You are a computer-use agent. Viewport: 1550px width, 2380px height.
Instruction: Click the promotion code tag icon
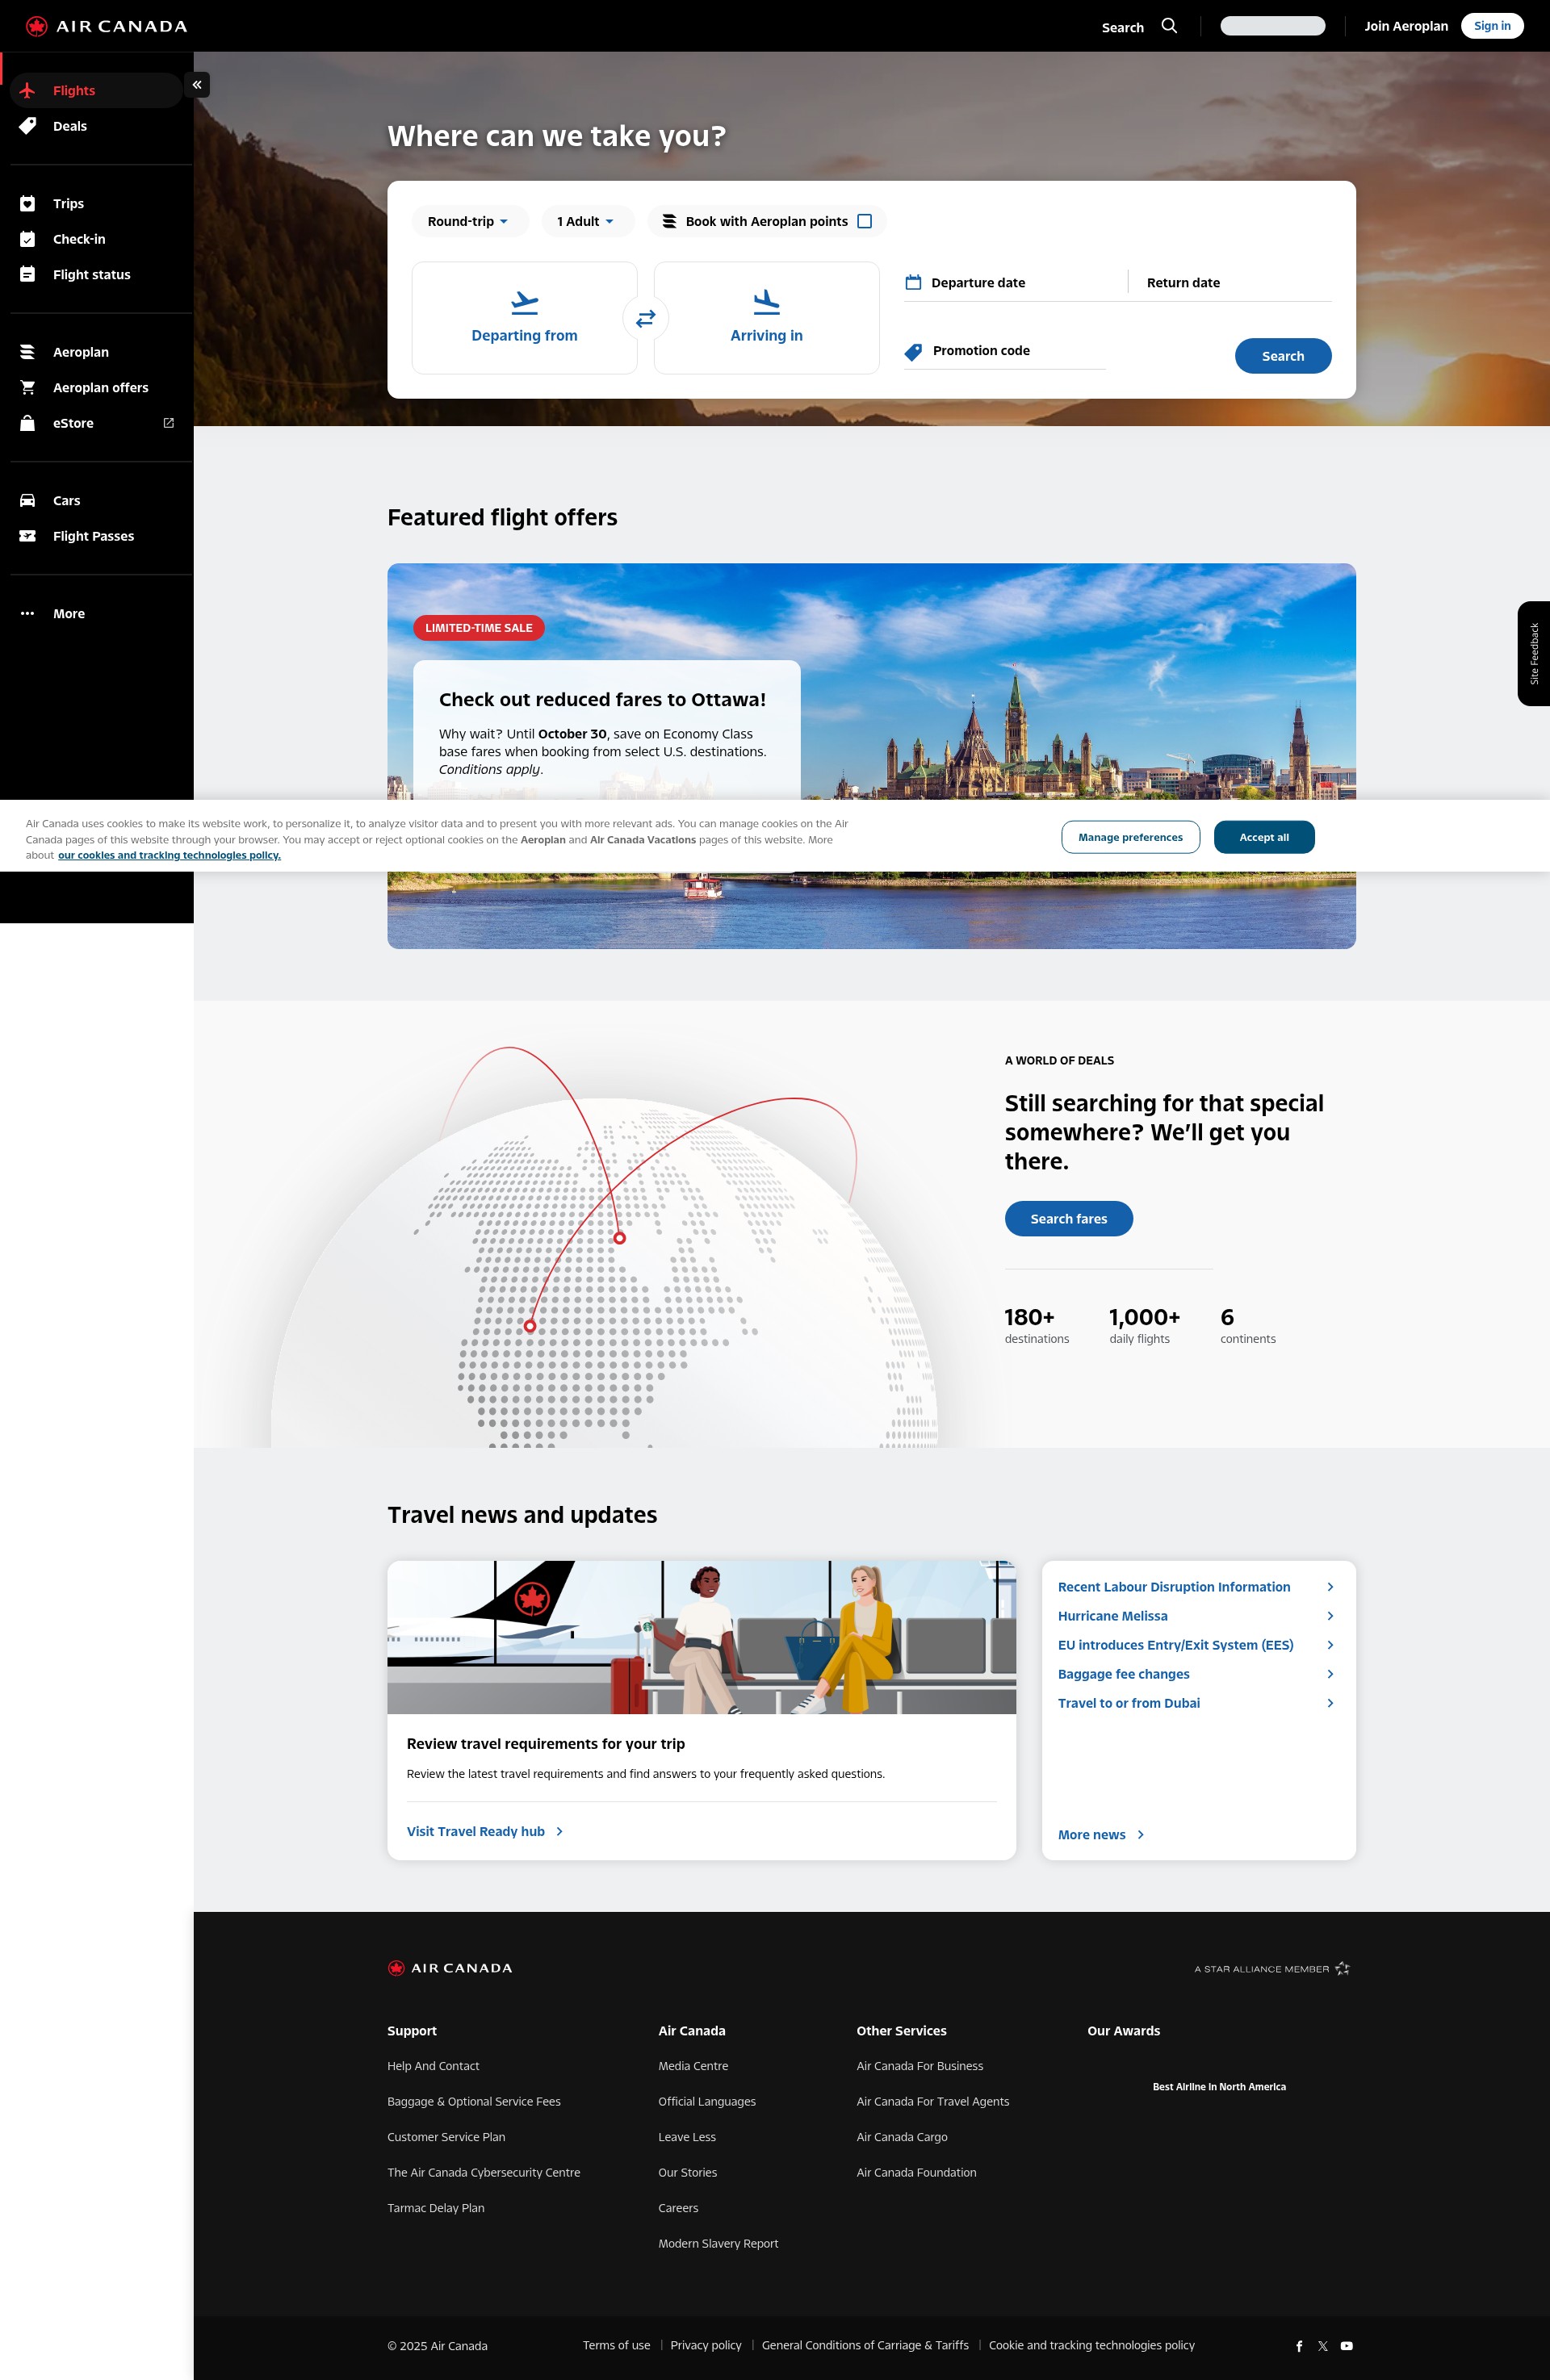click(913, 352)
